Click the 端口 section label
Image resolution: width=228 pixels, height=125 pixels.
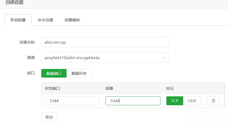(31, 73)
